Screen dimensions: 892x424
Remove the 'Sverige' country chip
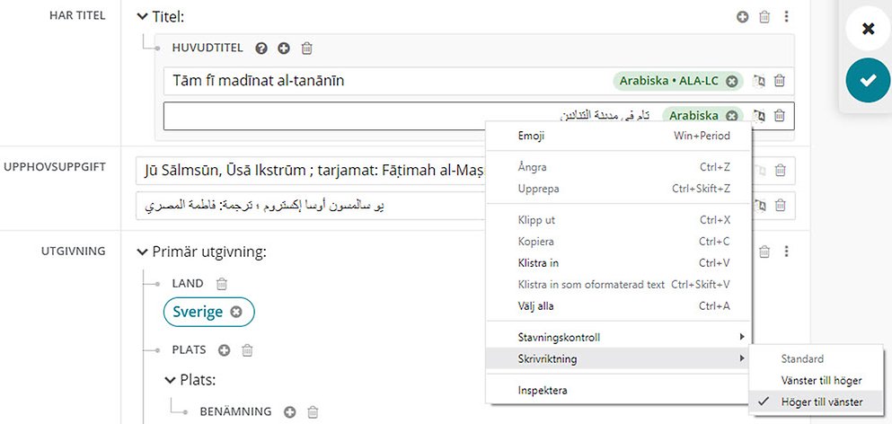click(x=236, y=312)
